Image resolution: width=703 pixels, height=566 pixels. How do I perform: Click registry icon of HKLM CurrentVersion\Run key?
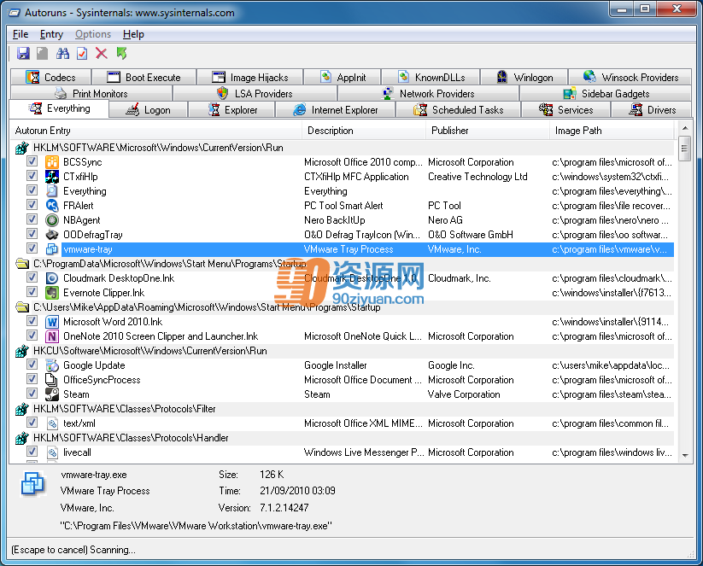pyautogui.click(x=21, y=148)
